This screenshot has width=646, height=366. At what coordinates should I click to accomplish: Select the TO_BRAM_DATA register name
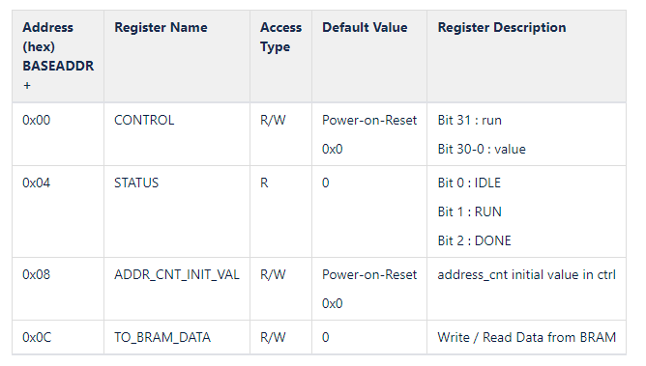pyautogui.click(x=162, y=338)
